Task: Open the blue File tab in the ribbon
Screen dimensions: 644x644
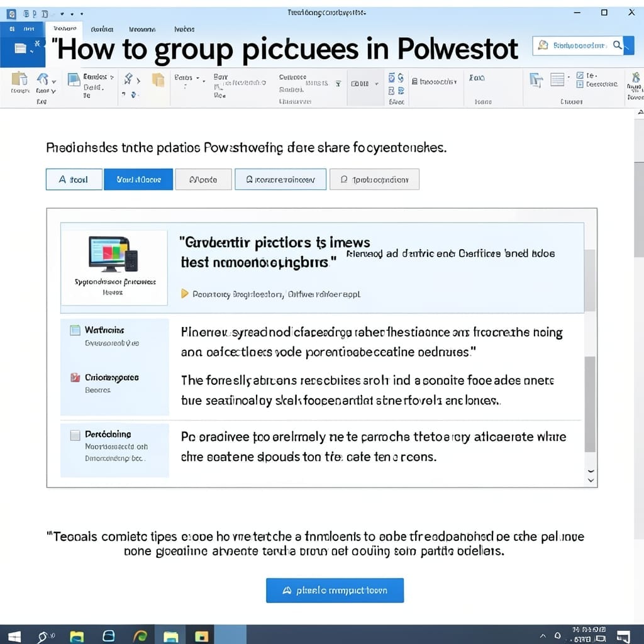Action: (x=23, y=29)
